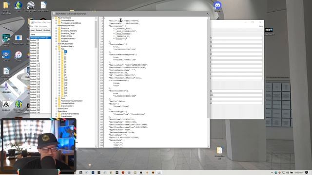Screen dimensions: 312x175
Task: Select PlayerStateData folder icon in tree
Action: click(56, 18)
